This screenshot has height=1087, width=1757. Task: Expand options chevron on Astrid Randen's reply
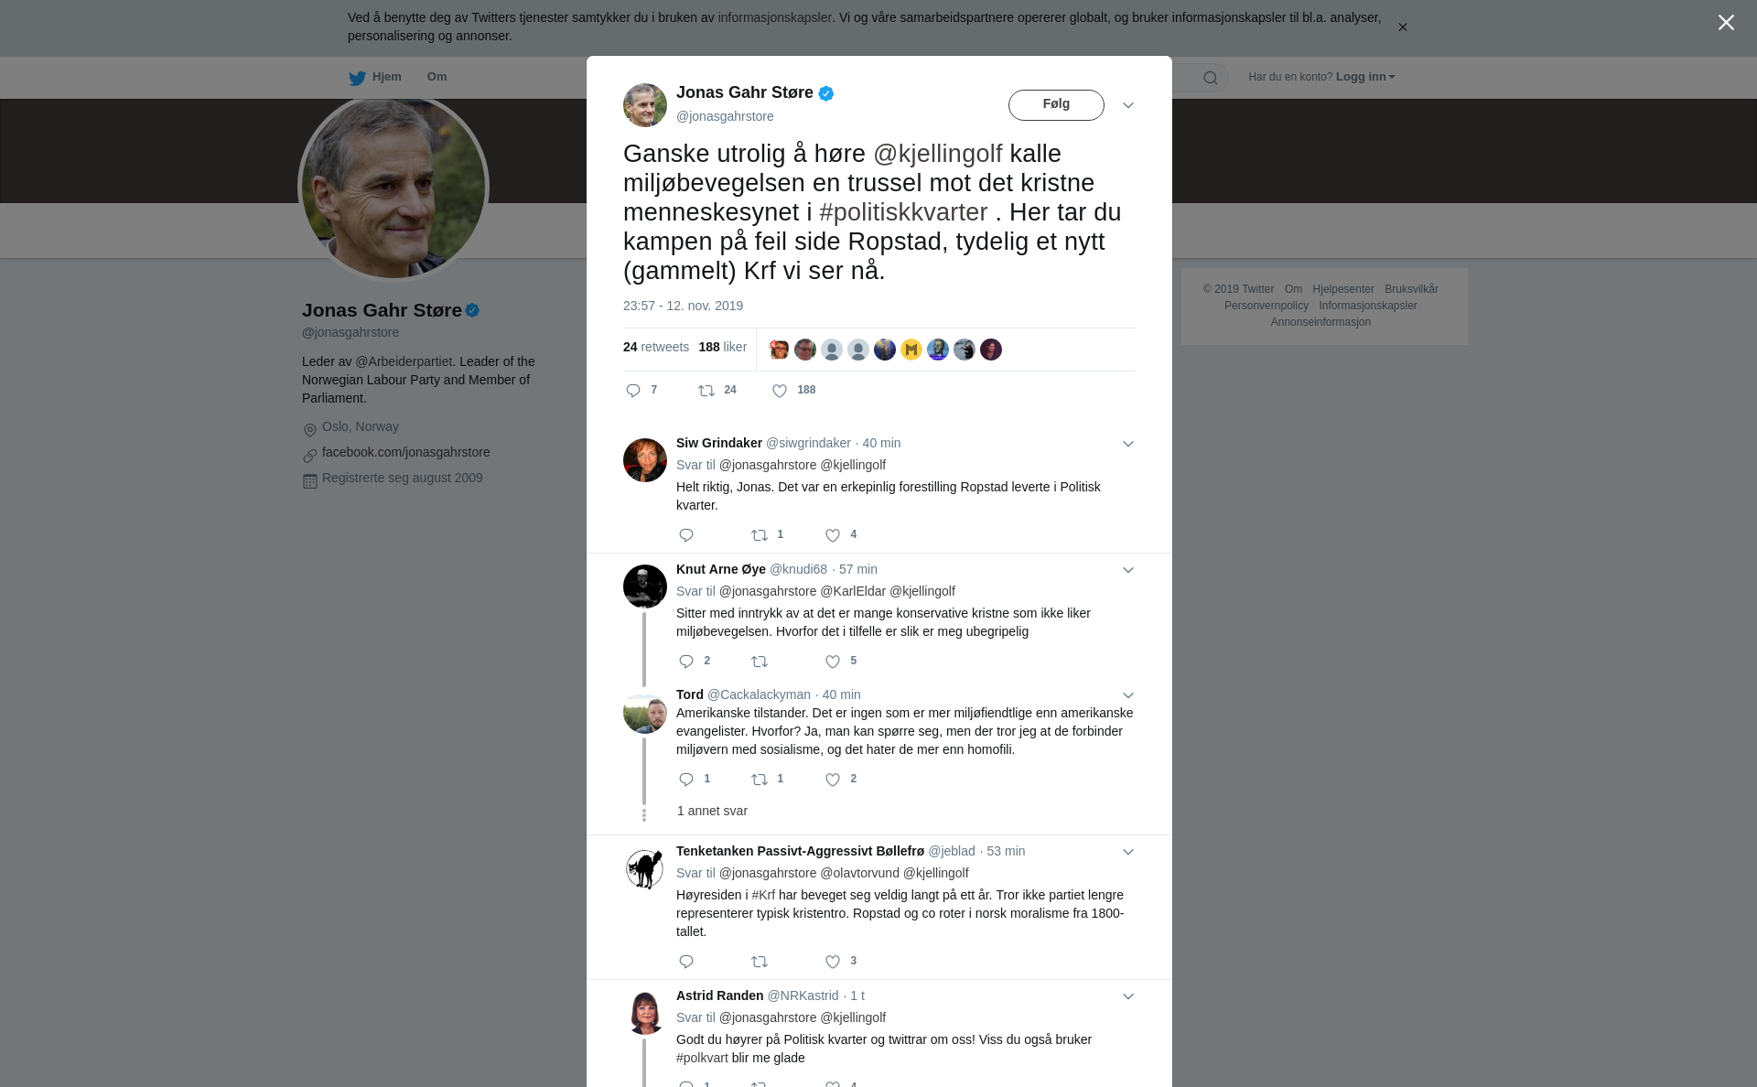point(1128,996)
